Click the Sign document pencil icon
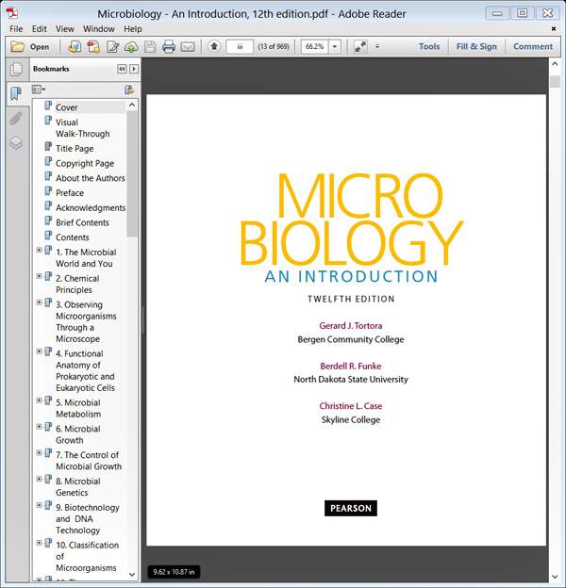The image size is (566, 588). pos(112,47)
